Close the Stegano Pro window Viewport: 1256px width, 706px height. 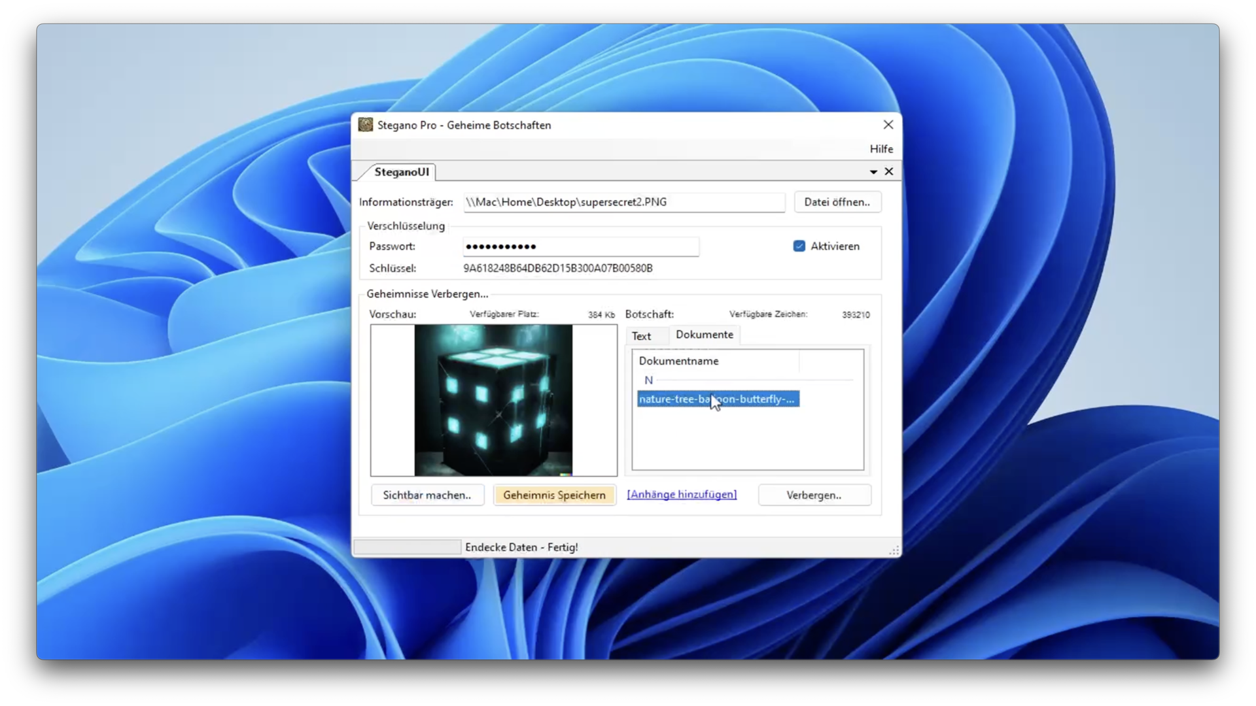[x=888, y=125]
